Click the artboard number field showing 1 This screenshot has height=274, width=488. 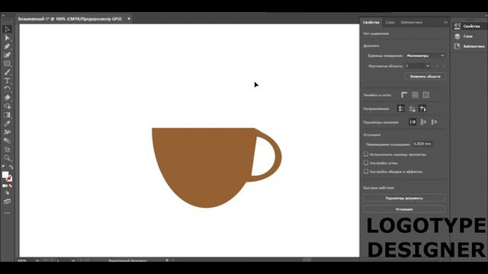[415, 66]
